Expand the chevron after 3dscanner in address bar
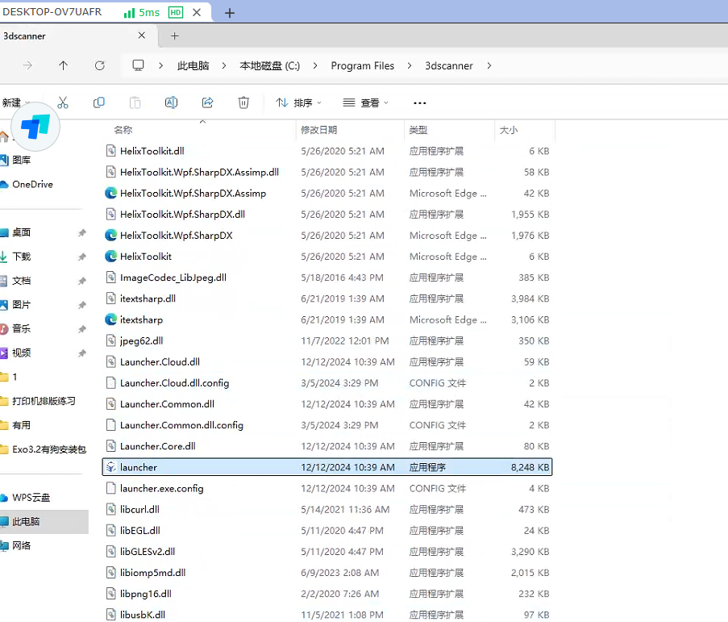 (489, 65)
